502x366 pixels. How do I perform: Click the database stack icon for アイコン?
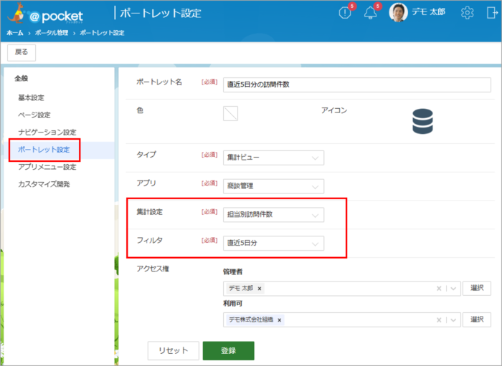(422, 121)
